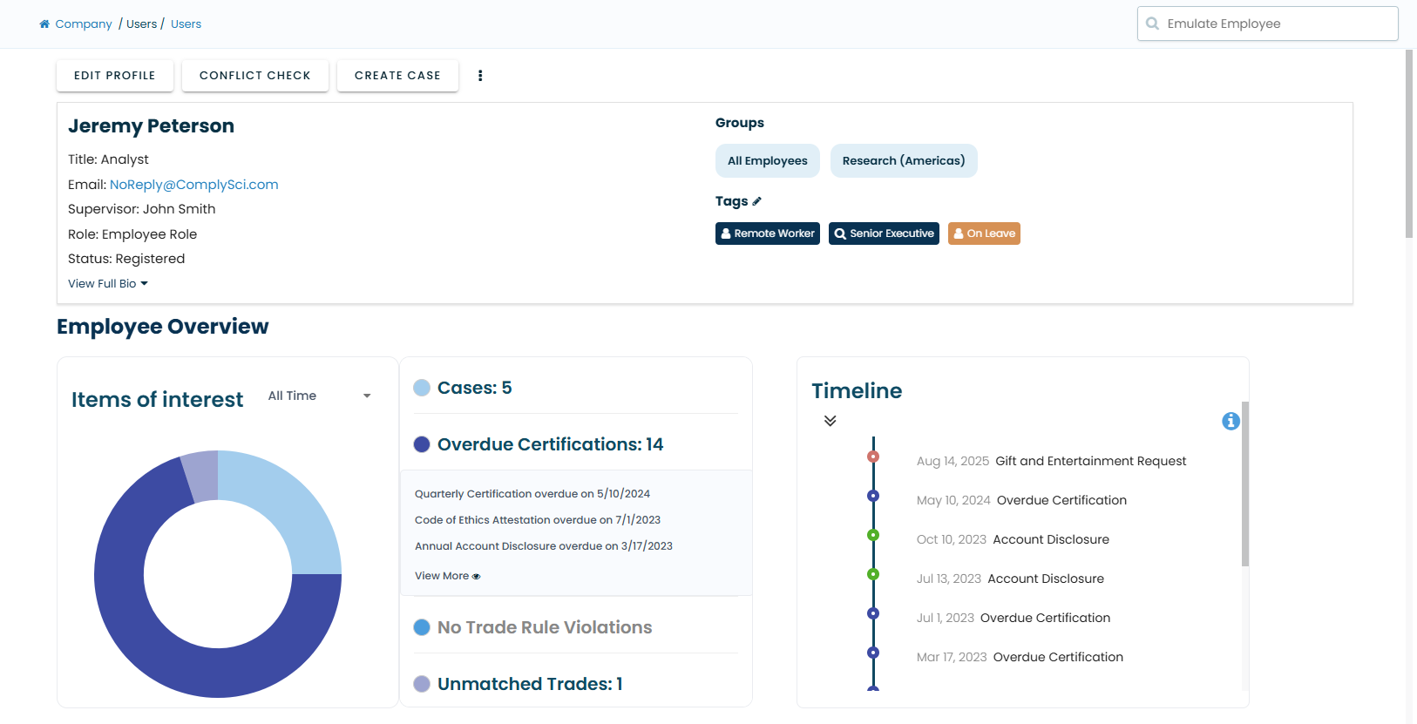Open the Users breadcrumb link
The height and width of the screenshot is (724, 1417).
click(186, 24)
